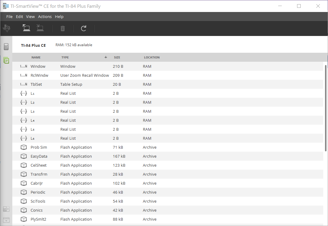Click the vertical scrollbar of the list
The image size is (328, 226).
326,108
